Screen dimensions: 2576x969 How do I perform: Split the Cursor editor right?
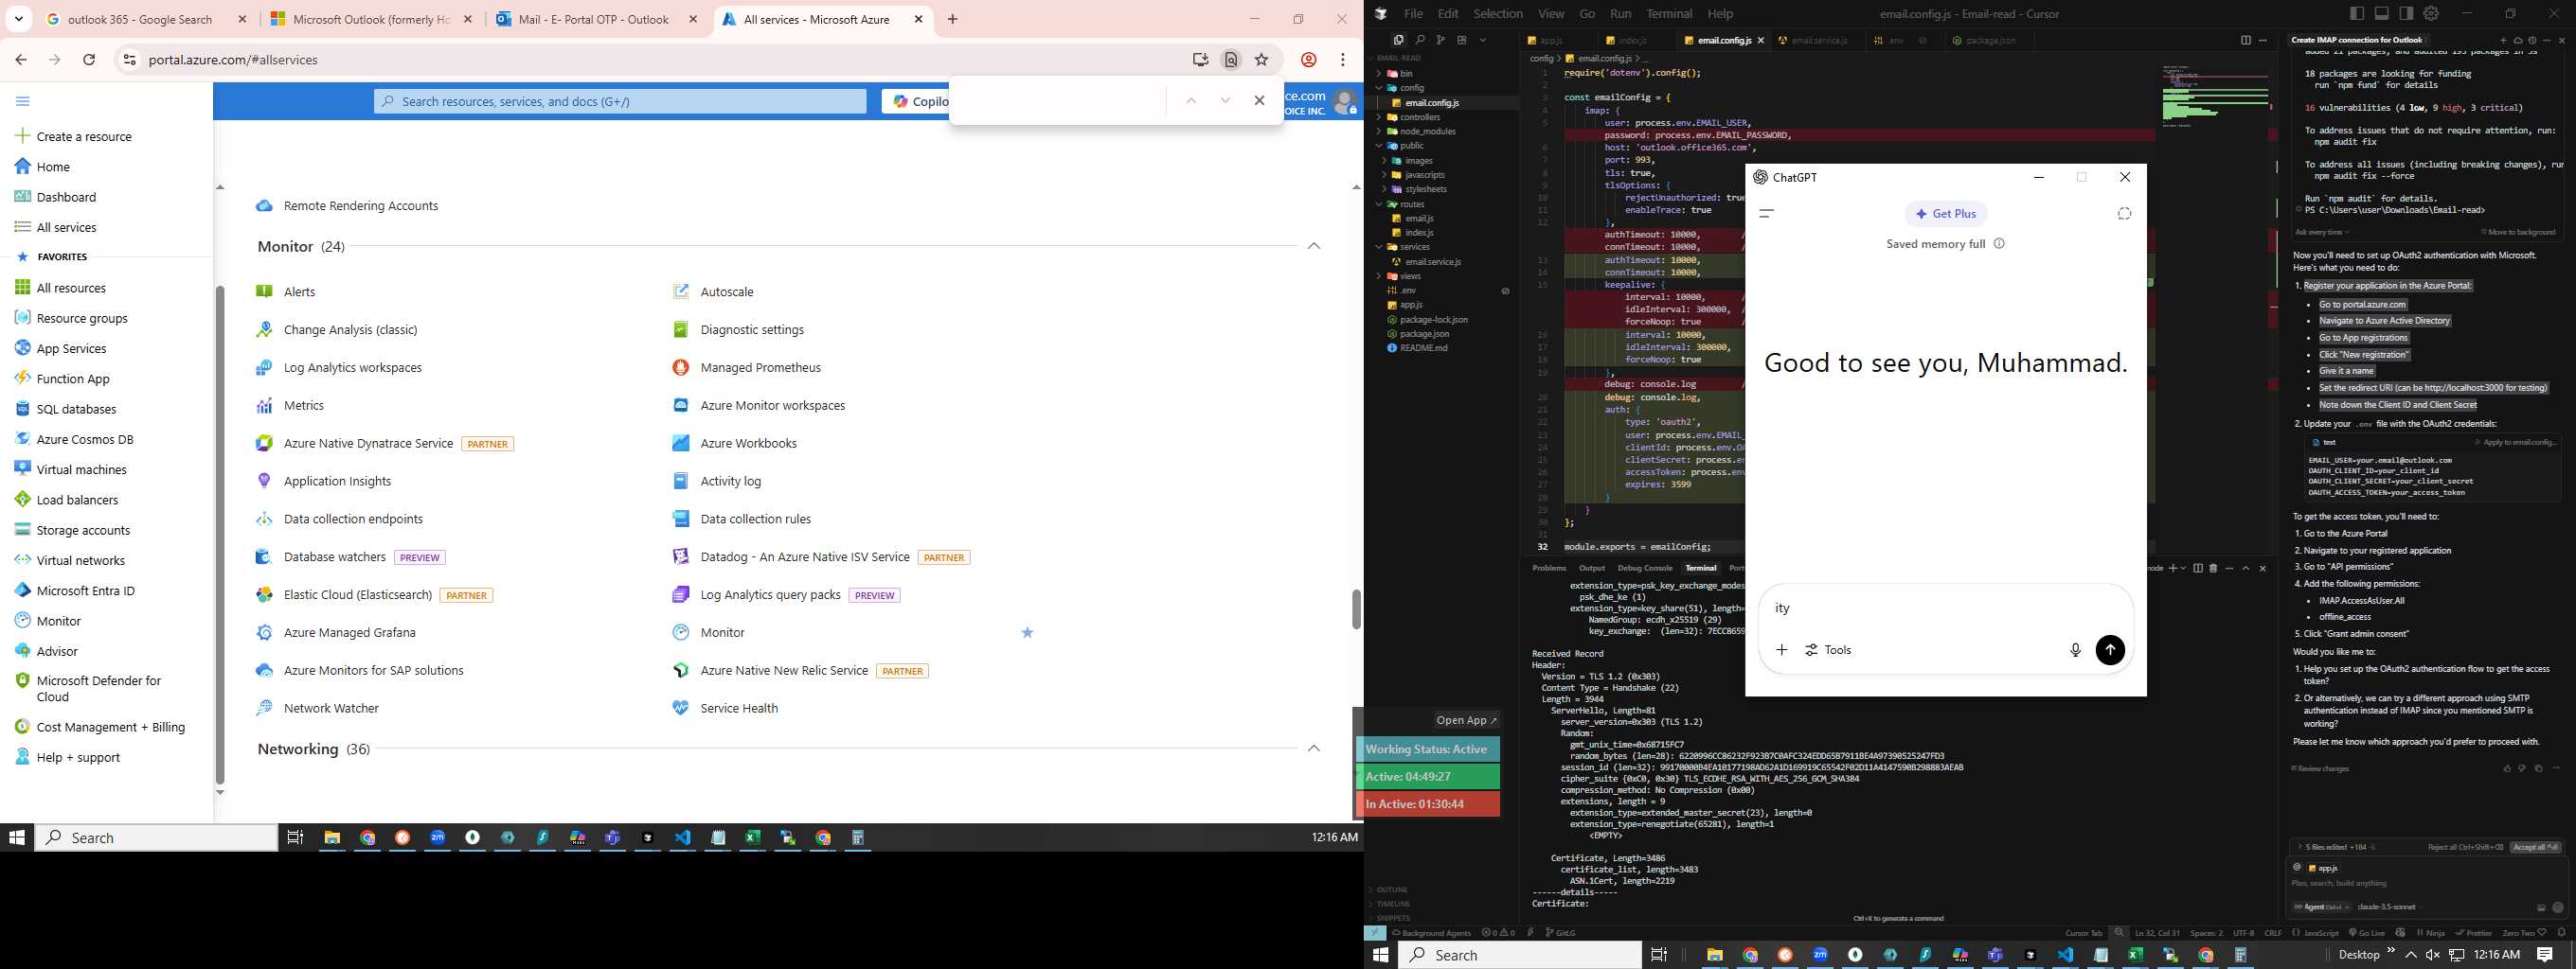[2245, 40]
